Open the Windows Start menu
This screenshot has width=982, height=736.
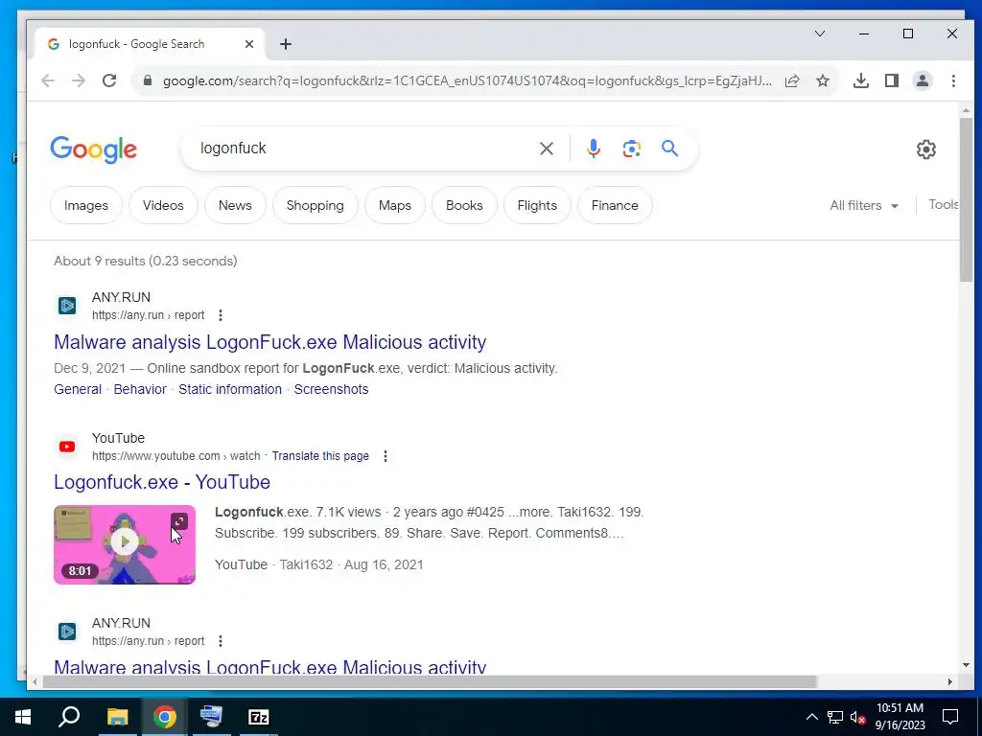click(23, 717)
